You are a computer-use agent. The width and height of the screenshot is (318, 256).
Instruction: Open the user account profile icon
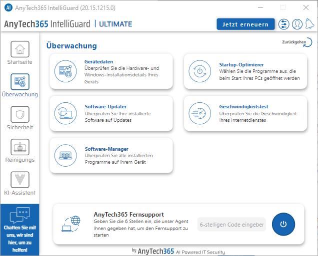pyautogui.click(x=297, y=24)
